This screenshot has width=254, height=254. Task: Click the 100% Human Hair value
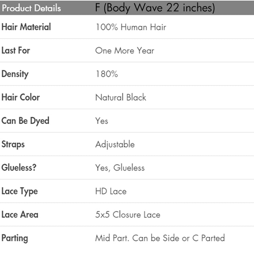click(131, 27)
